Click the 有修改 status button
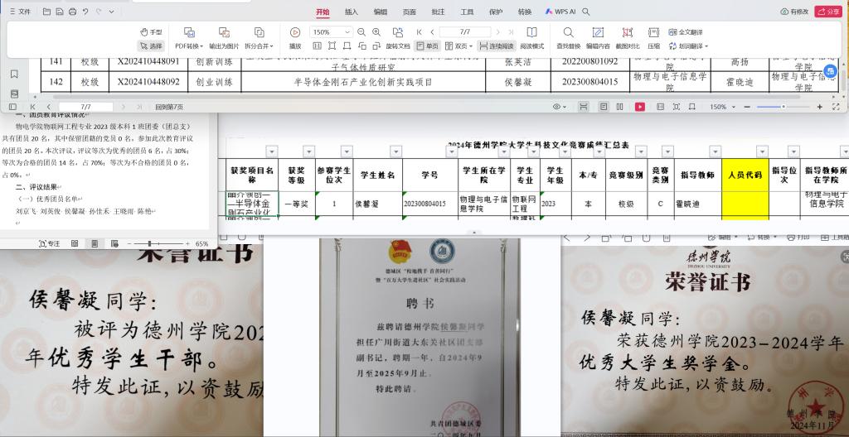The image size is (849, 437). click(x=794, y=12)
